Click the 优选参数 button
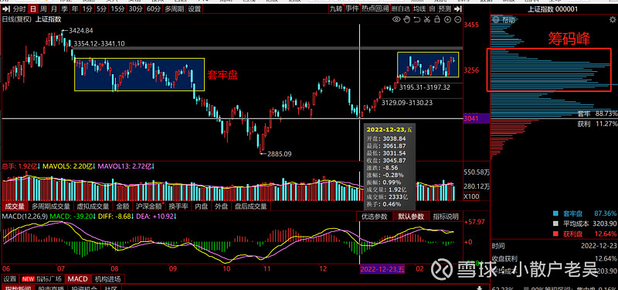 click(x=375, y=217)
